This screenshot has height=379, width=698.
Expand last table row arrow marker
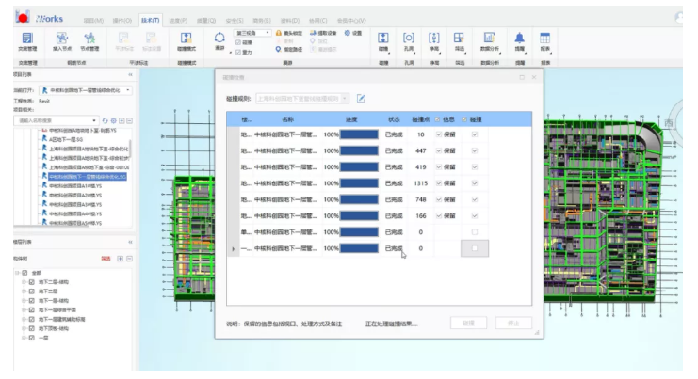[234, 249]
